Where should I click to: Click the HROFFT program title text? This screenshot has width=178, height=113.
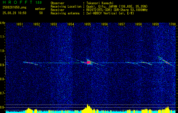coord(18,2)
